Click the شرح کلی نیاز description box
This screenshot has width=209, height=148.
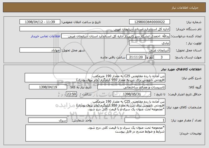coord(95,78)
